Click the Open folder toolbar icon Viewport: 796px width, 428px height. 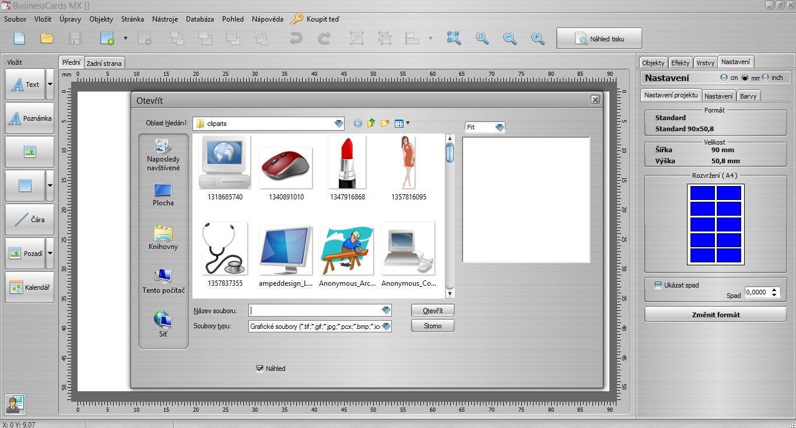click(47, 38)
